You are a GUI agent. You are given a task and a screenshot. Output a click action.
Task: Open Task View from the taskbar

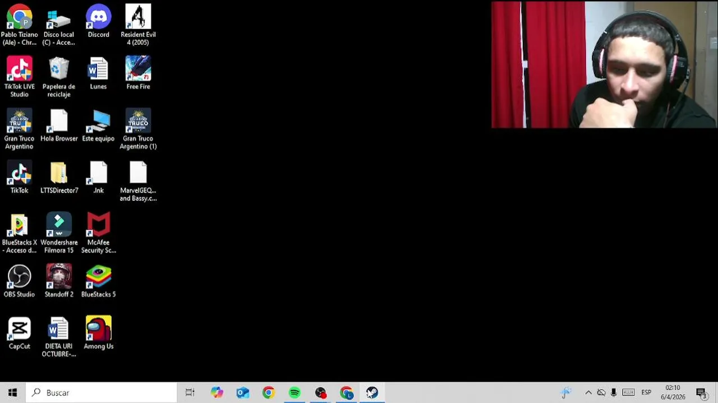pyautogui.click(x=190, y=392)
